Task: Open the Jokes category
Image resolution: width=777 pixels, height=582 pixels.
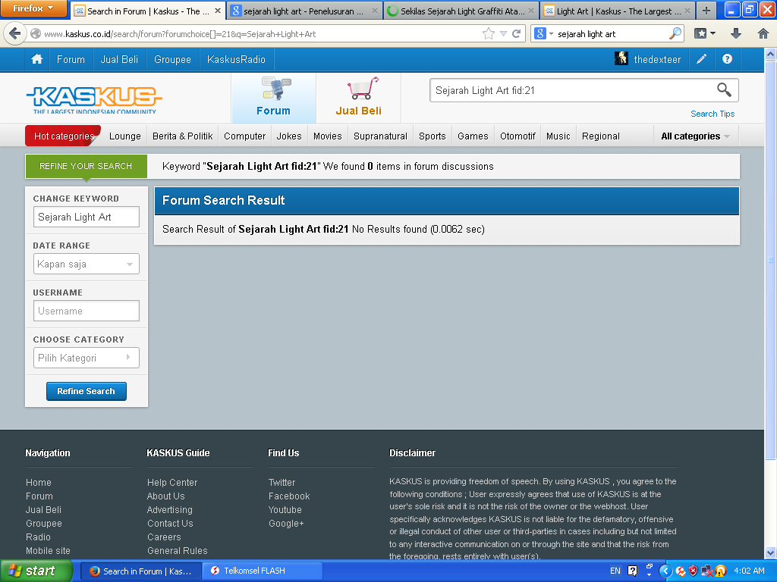Action: click(x=289, y=136)
